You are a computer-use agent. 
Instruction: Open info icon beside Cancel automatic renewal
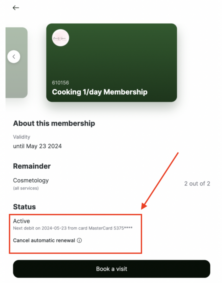pos(79,240)
